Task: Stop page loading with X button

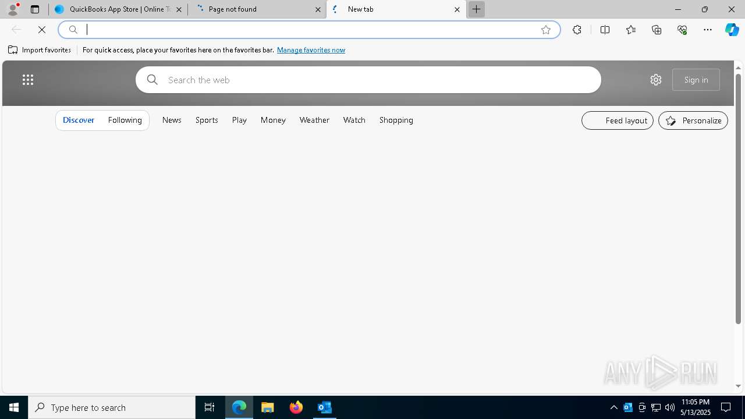Action: coord(42,30)
